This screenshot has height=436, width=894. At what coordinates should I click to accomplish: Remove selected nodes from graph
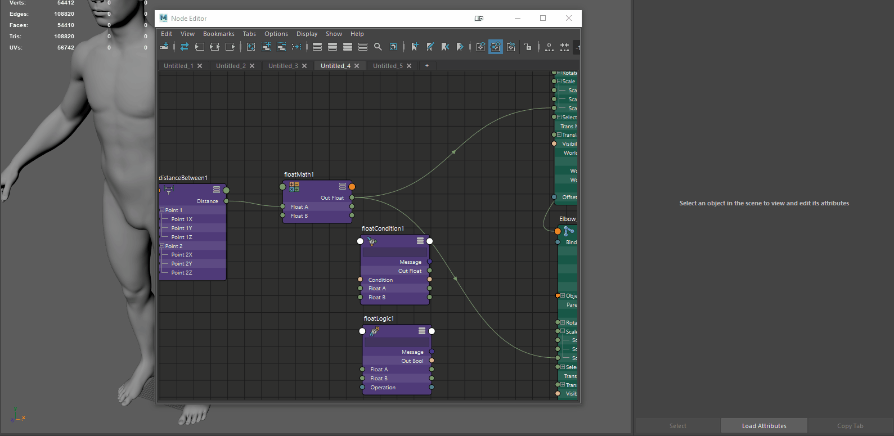(281, 47)
